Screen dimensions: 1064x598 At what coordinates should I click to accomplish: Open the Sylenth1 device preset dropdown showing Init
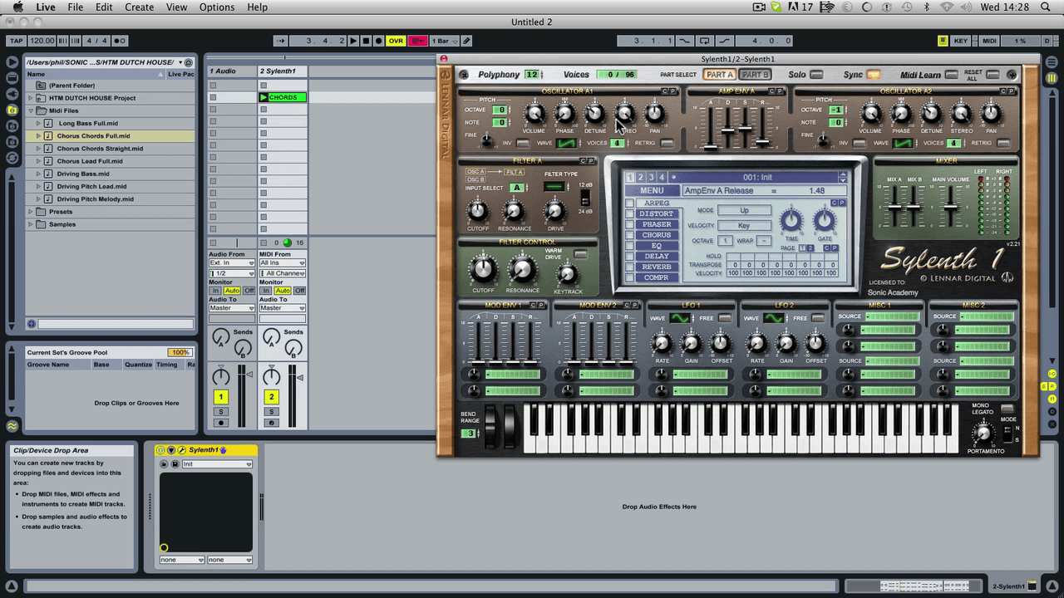point(218,464)
